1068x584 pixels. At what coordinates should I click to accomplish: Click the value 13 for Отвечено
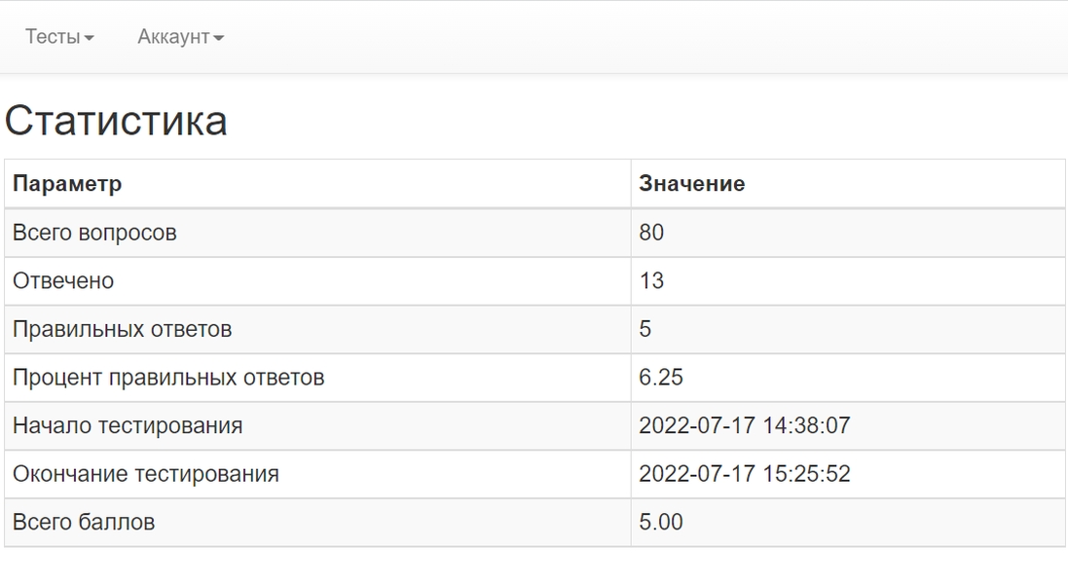point(650,280)
